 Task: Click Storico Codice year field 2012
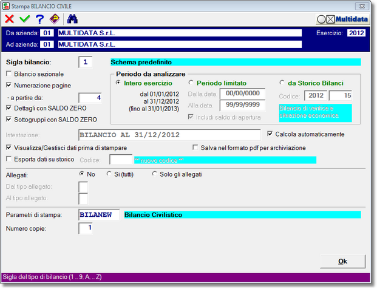click(316, 96)
